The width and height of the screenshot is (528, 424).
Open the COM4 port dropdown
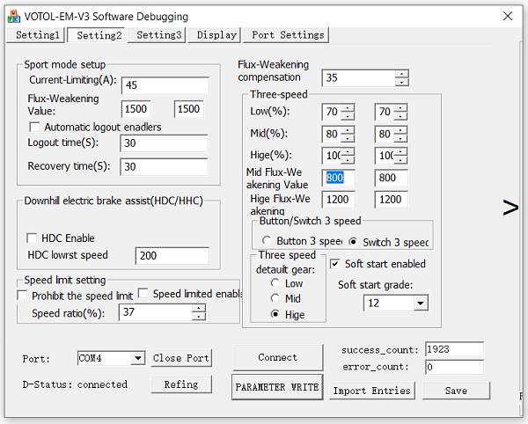[x=137, y=358]
